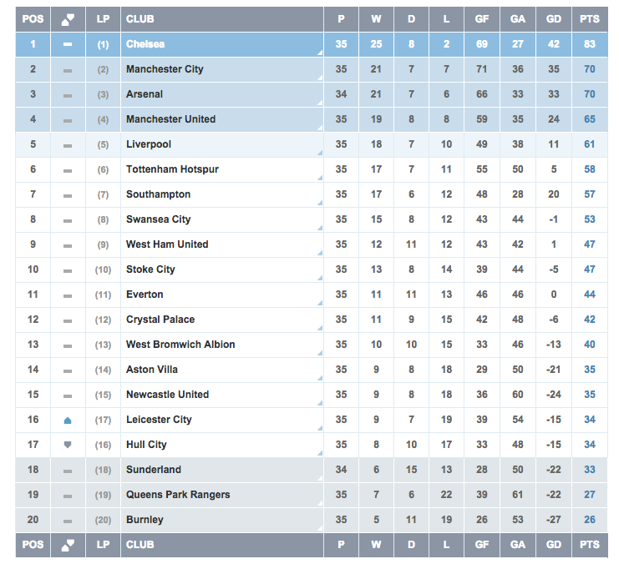This screenshot has width=619, height=564.
Task: Click the movement arrows icon in top header
Action: click(x=68, y=19)
